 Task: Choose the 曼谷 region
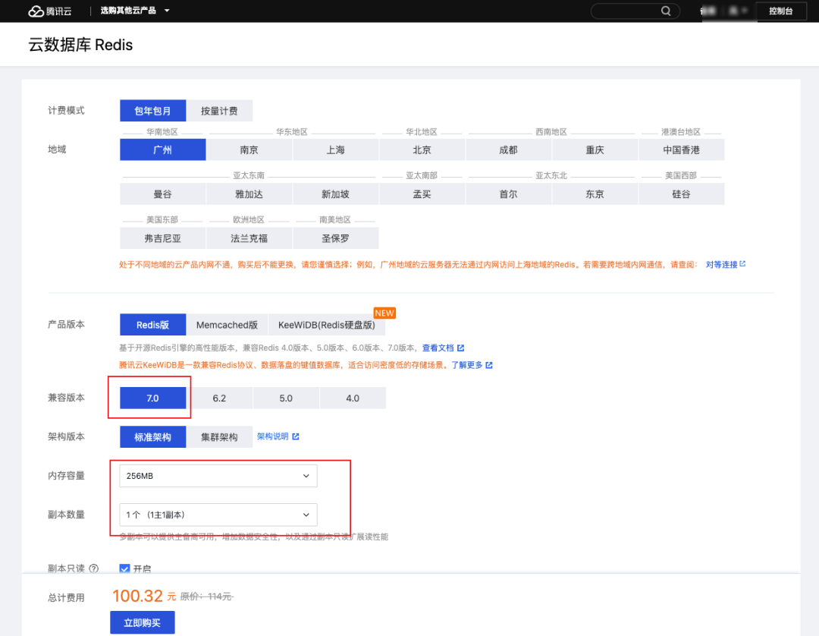[163, 194]
